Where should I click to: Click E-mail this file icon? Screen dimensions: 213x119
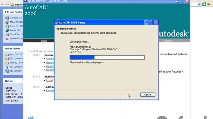[7, 34]
